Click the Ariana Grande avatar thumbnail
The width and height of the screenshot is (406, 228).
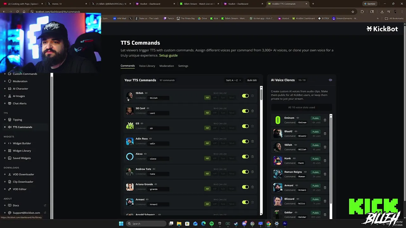pos(130,187)
